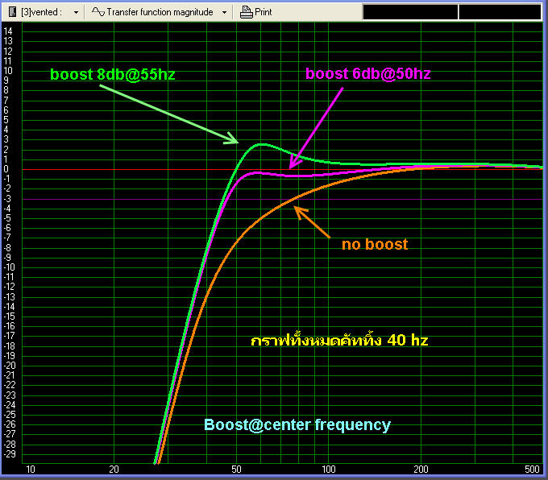The height and width of the screenshot is (480, 548).
Task: Click the -10 dB label on vertical axis
Action: click(x=10, y=267)
